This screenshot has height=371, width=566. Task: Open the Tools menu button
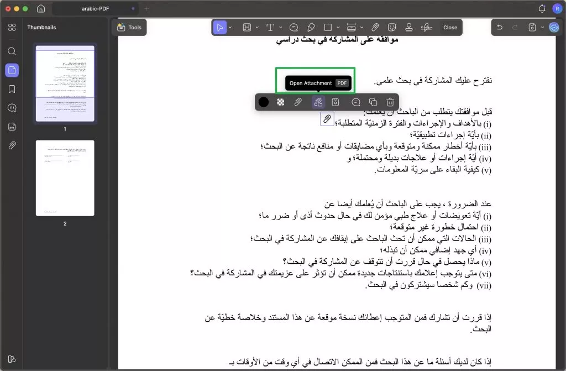[x=129, y=28]
